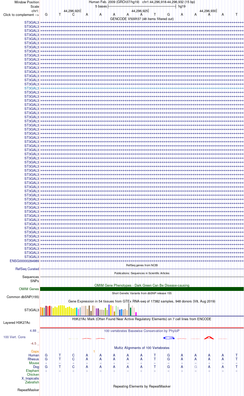Click the C base in the complement row

click(x=73, y=15)
